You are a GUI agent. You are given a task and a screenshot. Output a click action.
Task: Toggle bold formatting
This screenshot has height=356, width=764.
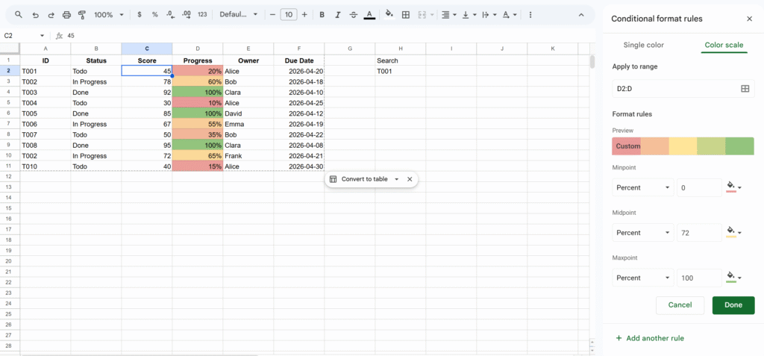[x=322, y=15]
